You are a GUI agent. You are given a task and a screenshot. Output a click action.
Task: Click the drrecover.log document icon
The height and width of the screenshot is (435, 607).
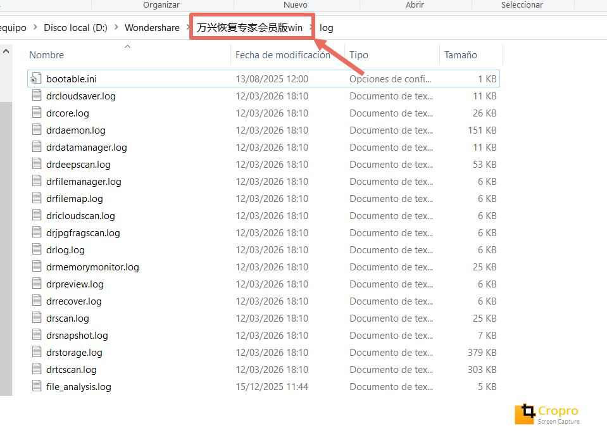(x=37, y=300)
